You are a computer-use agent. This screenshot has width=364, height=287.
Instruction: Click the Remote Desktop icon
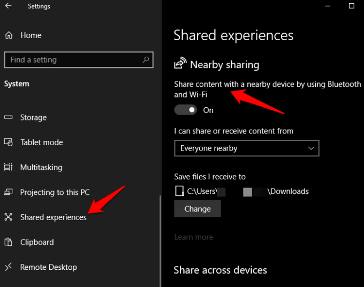pyautogui.click(x=9, y=267)
